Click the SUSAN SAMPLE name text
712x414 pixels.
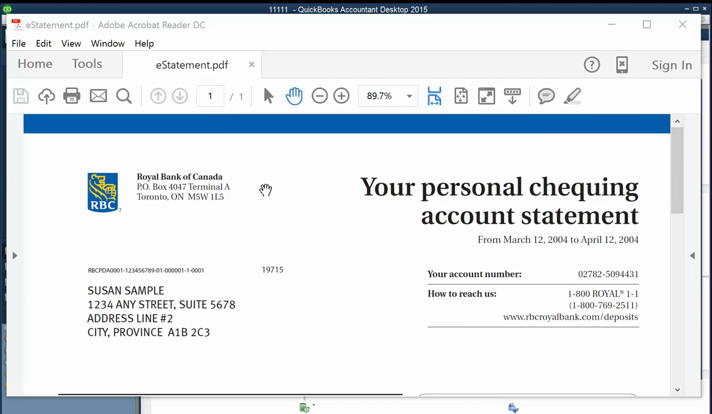coord(126,291)
